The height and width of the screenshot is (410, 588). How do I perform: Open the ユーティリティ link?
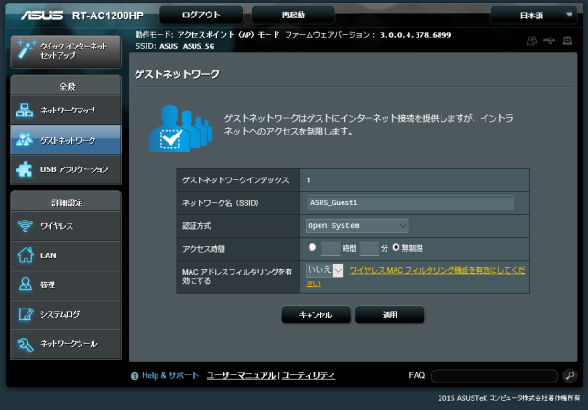[x=309, y=375]
